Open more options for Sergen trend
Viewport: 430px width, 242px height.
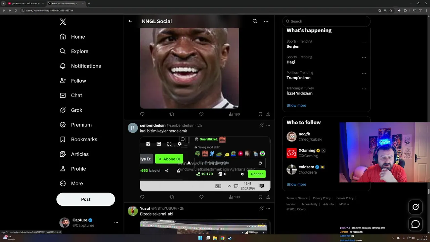364,42
